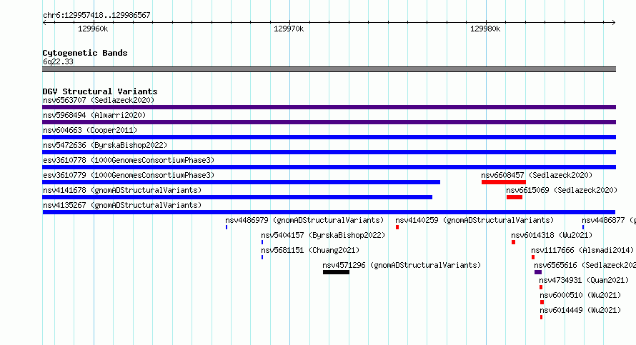The image size is (636, 345).
Task: Click the 129970k ruler tick label
Action: coord(289,29)
